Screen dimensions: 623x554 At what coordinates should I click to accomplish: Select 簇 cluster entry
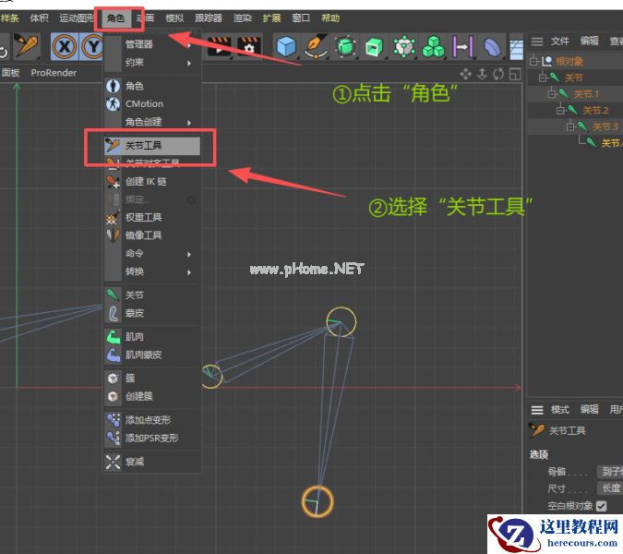tap(152, 378)
